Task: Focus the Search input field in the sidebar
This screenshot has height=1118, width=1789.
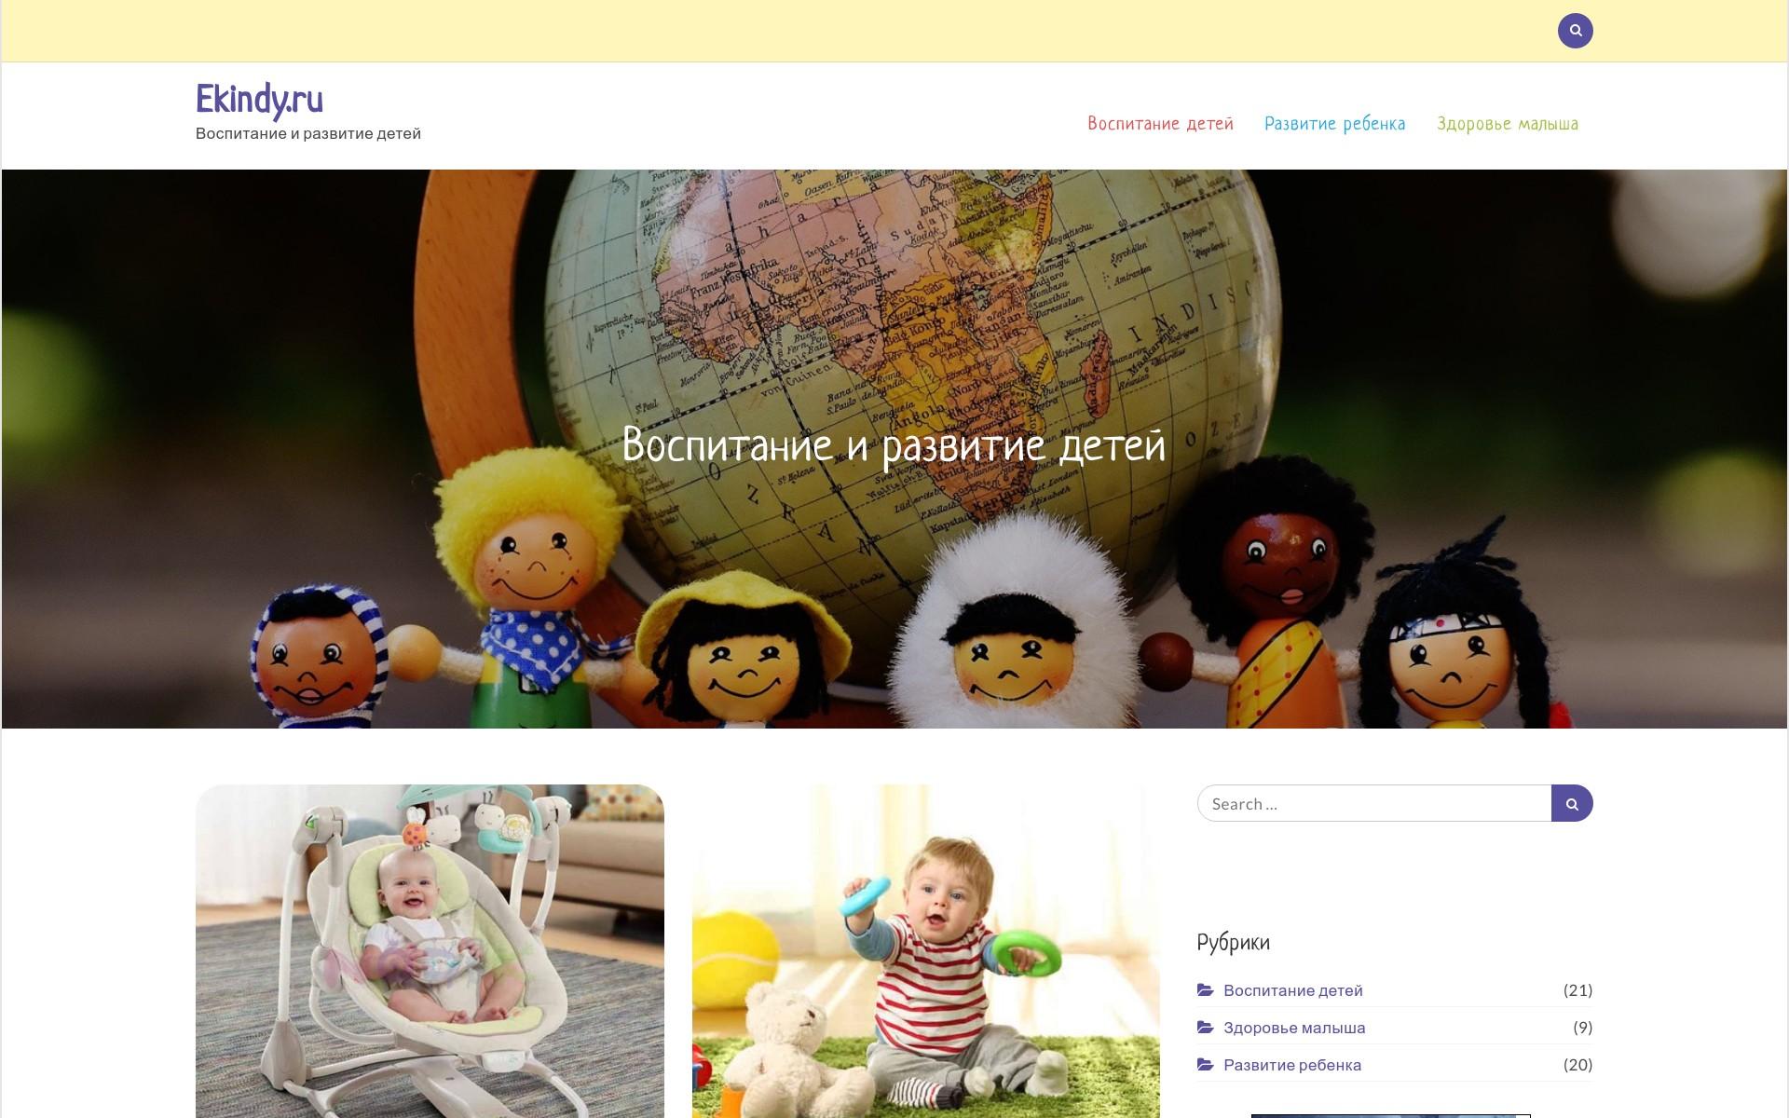Action: [x=1373, y=803]
